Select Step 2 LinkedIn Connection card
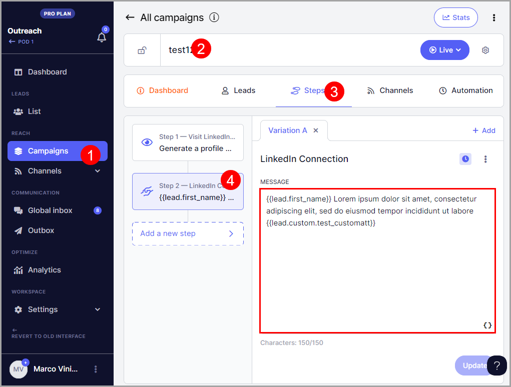The width and height of the screenshot is (511, 387). pos(188,191)
